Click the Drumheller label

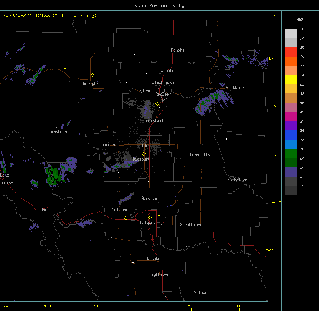pos(236,180)
